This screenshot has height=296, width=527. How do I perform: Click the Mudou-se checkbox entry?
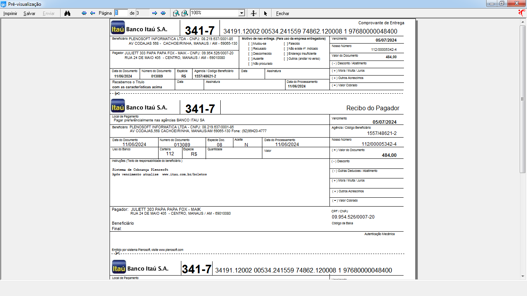(257, 44)
